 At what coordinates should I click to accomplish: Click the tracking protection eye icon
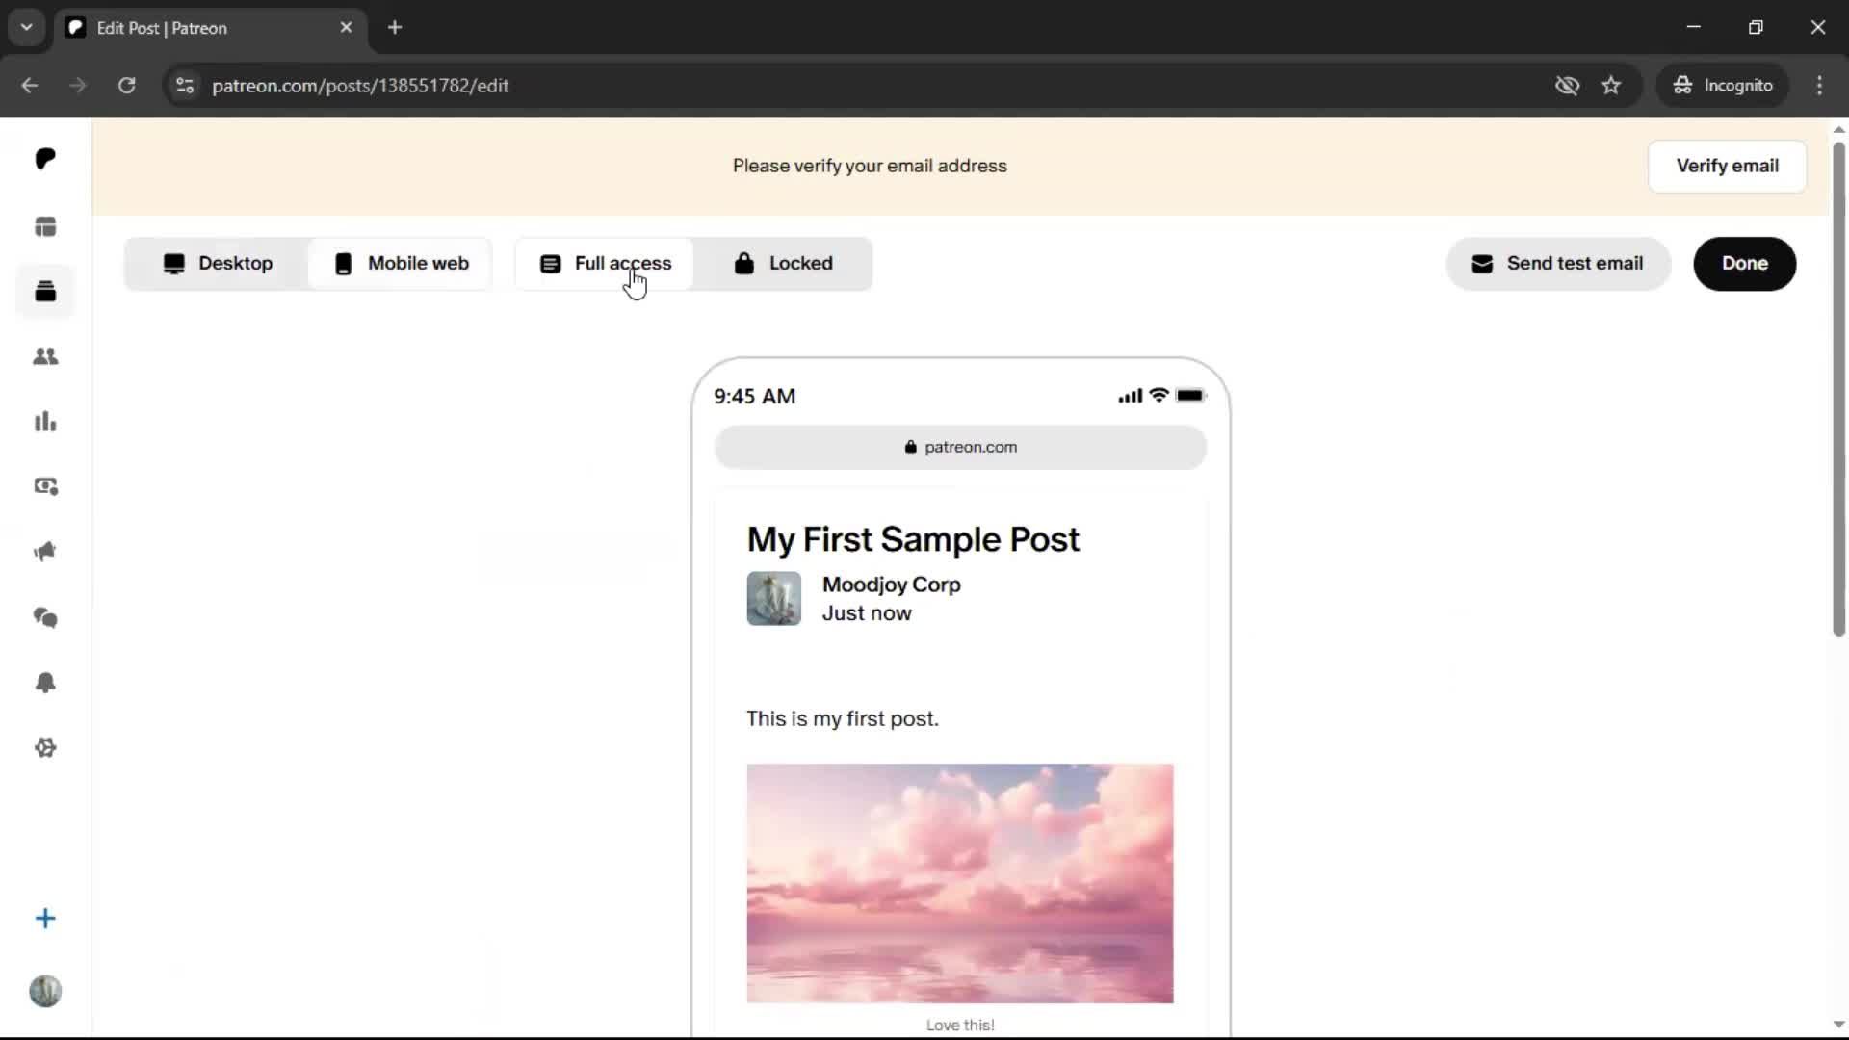tap(1567, 86)
